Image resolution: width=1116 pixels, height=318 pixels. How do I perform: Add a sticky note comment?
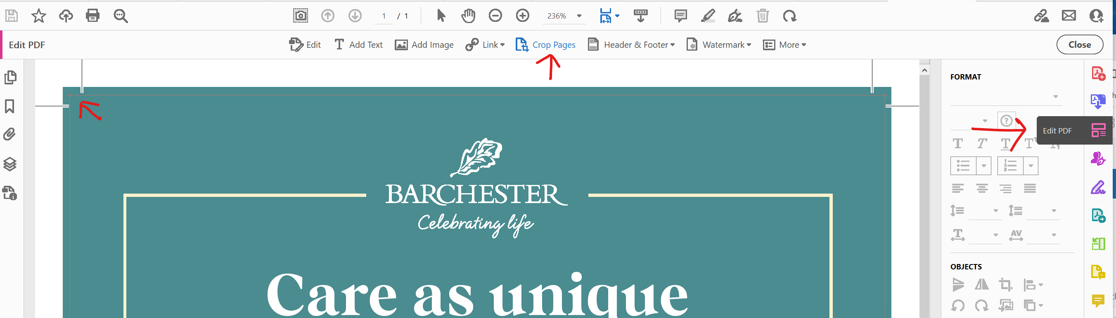(680, 16)
